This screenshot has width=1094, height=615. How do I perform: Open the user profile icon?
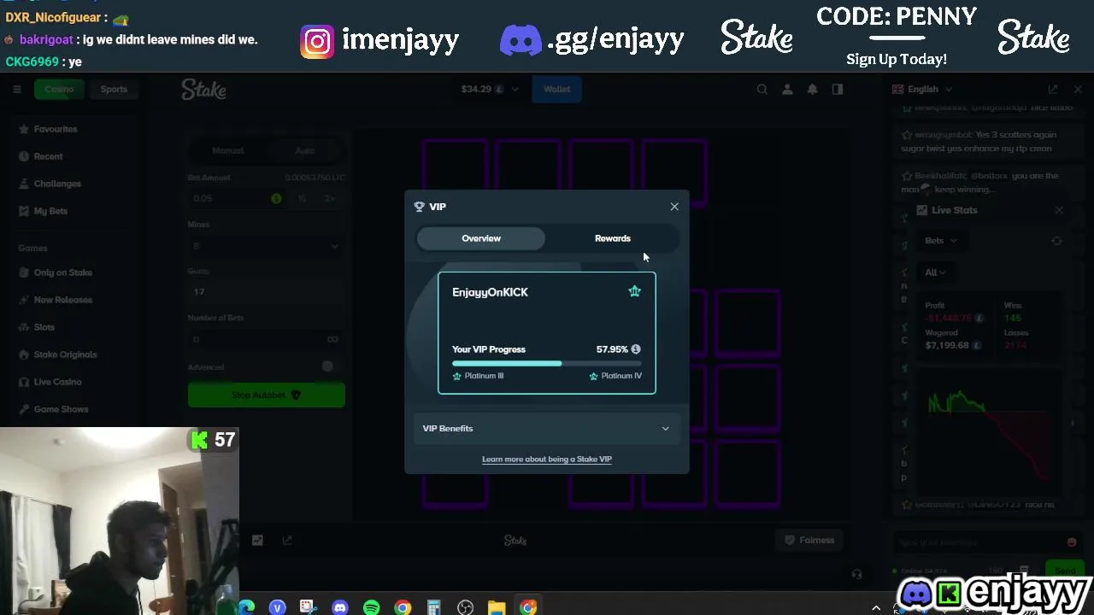pos(787,89)
